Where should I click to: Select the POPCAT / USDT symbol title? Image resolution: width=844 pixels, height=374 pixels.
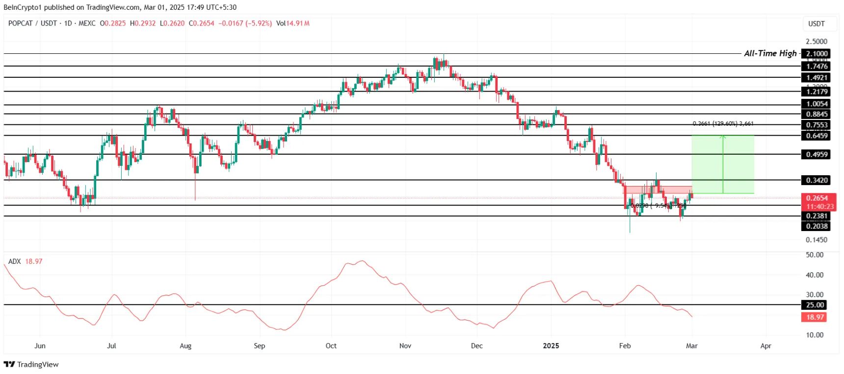pos(32,23)
